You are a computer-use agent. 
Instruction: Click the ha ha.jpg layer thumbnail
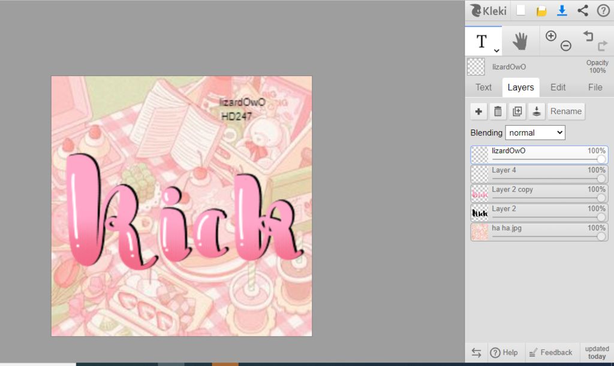pyautogui.click(x=480, y=232)
